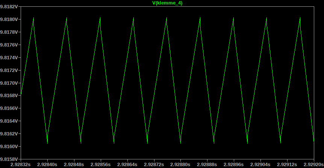The image size is (324, 168).
Task: Click the 2.92832s time axis label
Action: pos(21,165)
